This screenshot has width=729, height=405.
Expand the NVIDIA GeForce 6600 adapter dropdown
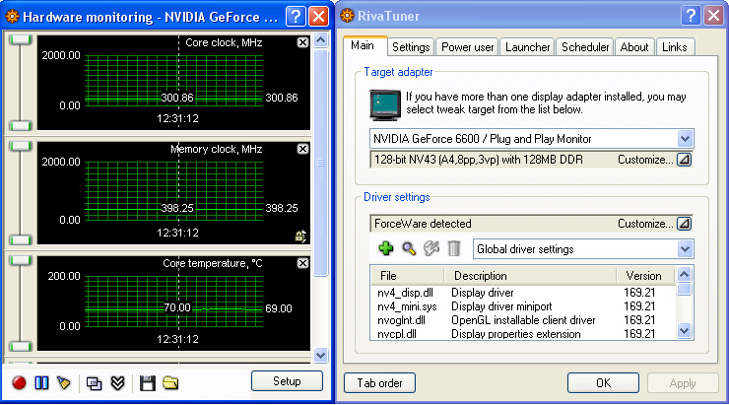(685, 139)
